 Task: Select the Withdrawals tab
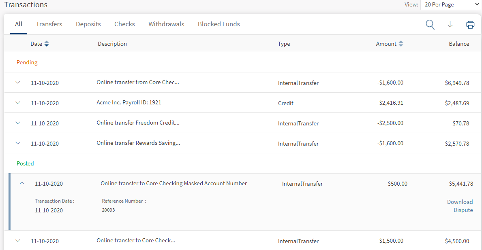tap(166, 24)
